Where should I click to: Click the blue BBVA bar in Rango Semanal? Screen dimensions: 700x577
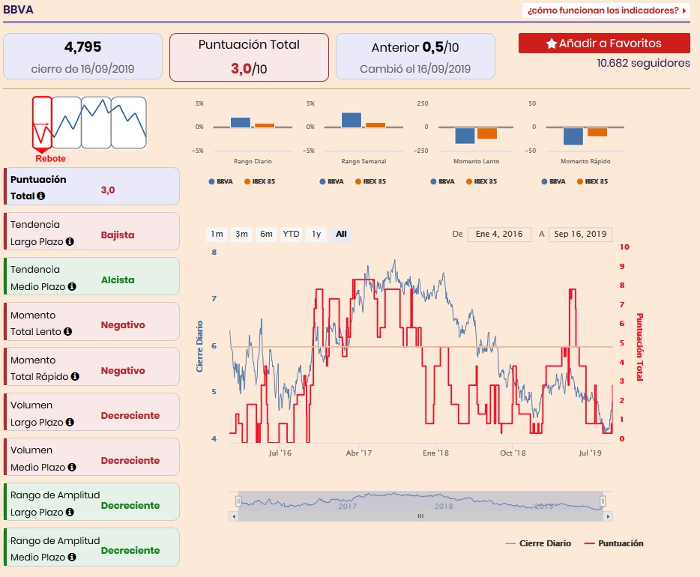click(351, 120)
